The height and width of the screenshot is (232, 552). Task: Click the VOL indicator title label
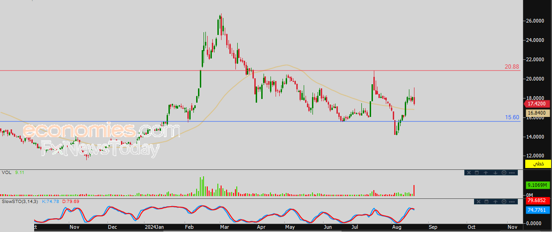(6, 173)
